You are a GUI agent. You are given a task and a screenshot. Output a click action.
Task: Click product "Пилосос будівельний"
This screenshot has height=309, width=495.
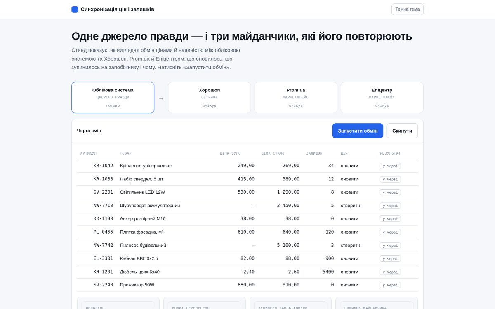click(x=143, y=245)
